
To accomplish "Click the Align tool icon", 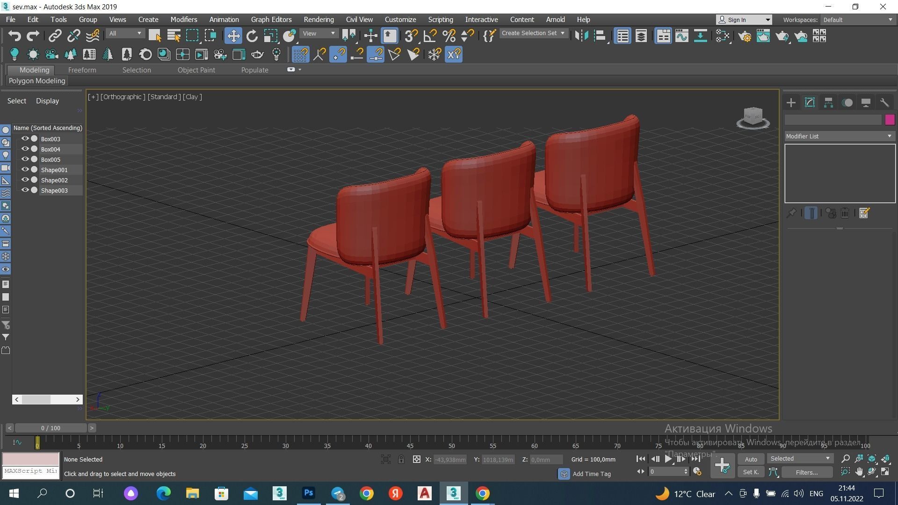I will tap(600, 36).
